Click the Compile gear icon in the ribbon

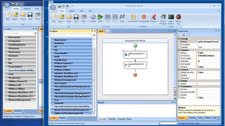(x=93, y=17)
